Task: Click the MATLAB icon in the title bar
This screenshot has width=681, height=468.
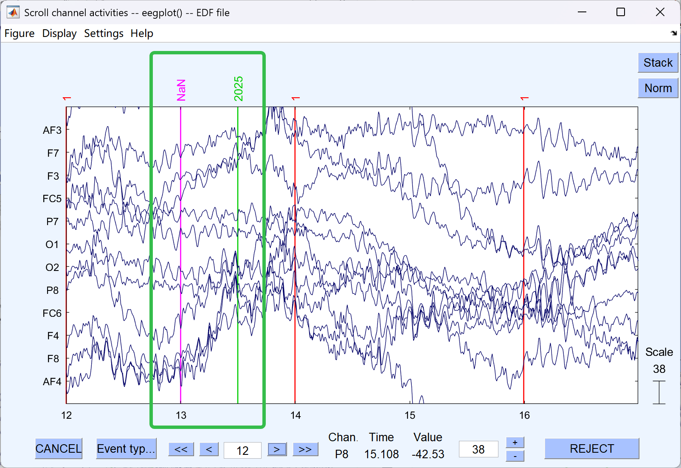Action: pyautogui.click(x=13, y=13)
